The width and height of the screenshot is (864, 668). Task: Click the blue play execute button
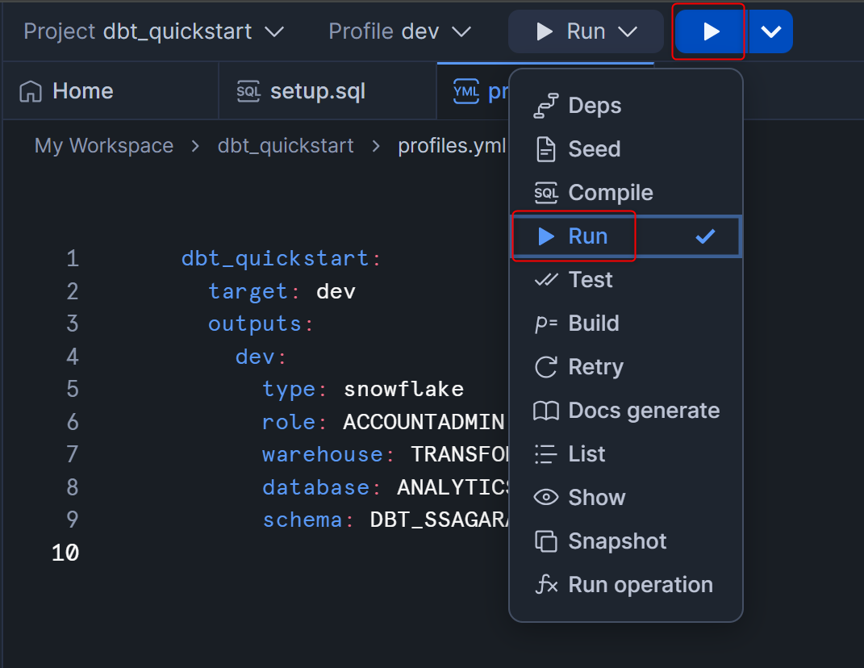710,31
